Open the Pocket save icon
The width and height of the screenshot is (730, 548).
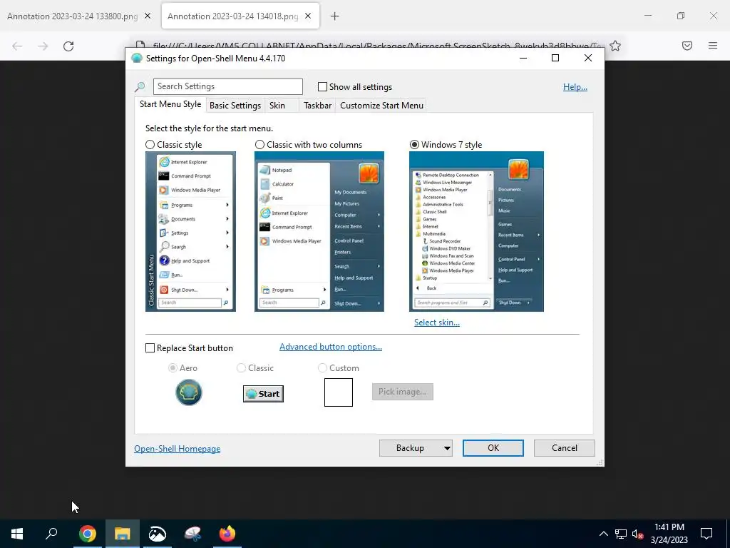click(x=687, y=46)
